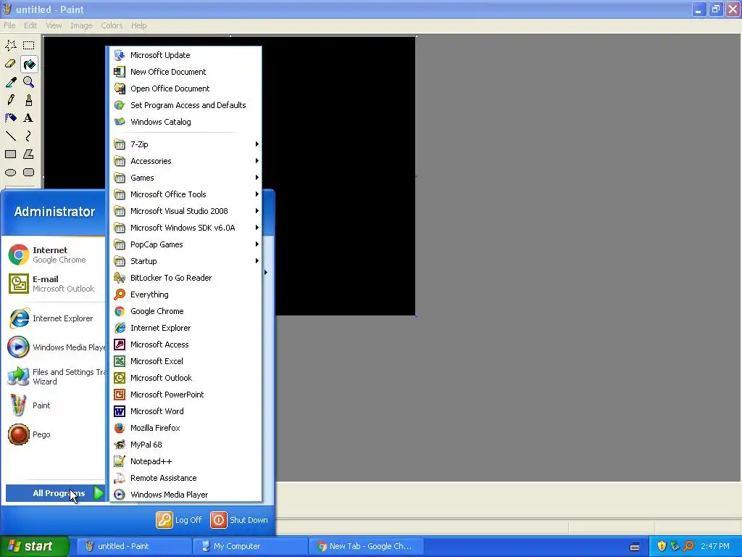Open Paint from Start menu recent list
742x557 pixels.
54,405
